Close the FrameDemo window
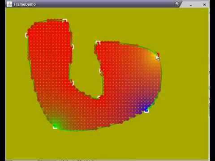215x161 pixels. [204, 5]
